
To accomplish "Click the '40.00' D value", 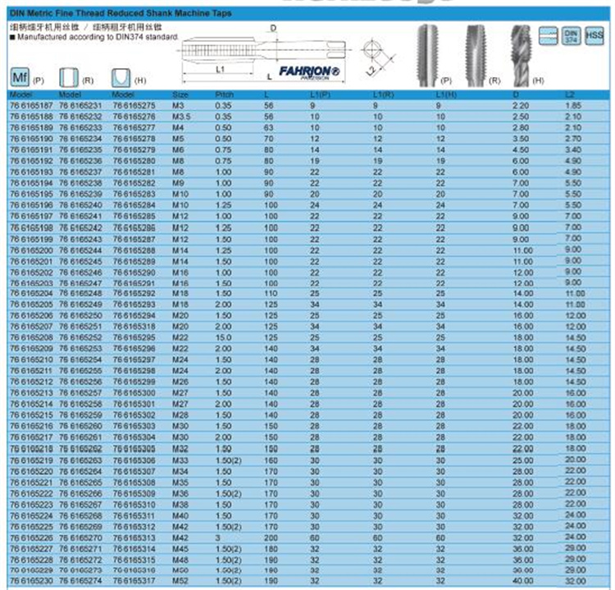I will click(522, 580).
